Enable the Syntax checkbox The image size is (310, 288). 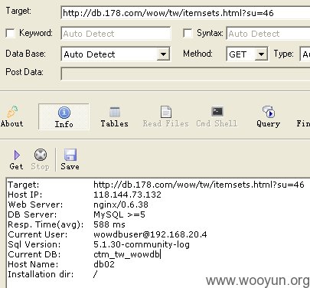[188, 33]
